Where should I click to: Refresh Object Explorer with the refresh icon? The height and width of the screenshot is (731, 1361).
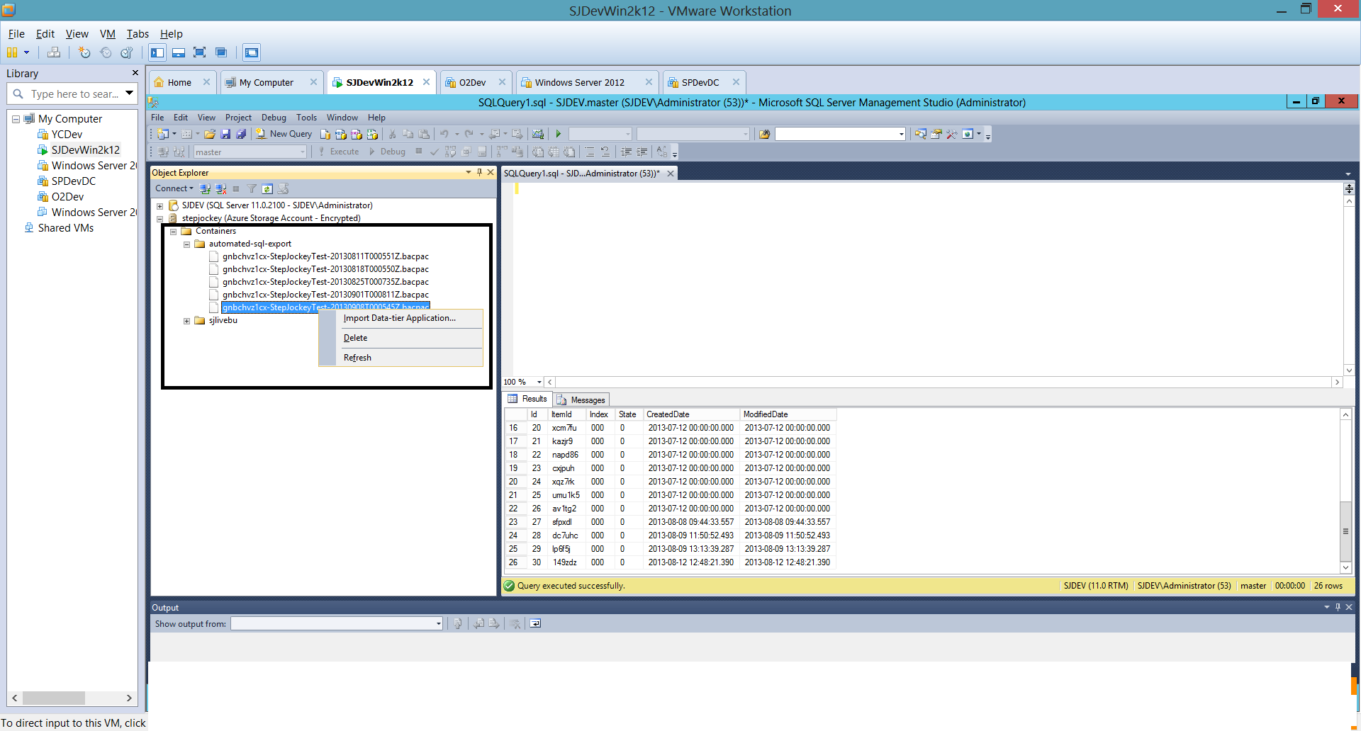267,189
